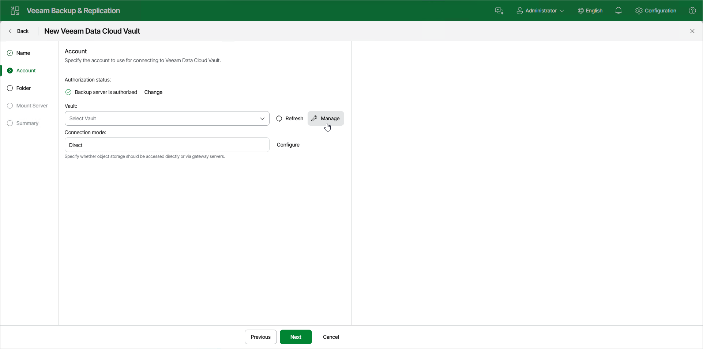703x349 pixels.
Task: Click the Connection mode Direct field
Action: click(x=167, y=145)
